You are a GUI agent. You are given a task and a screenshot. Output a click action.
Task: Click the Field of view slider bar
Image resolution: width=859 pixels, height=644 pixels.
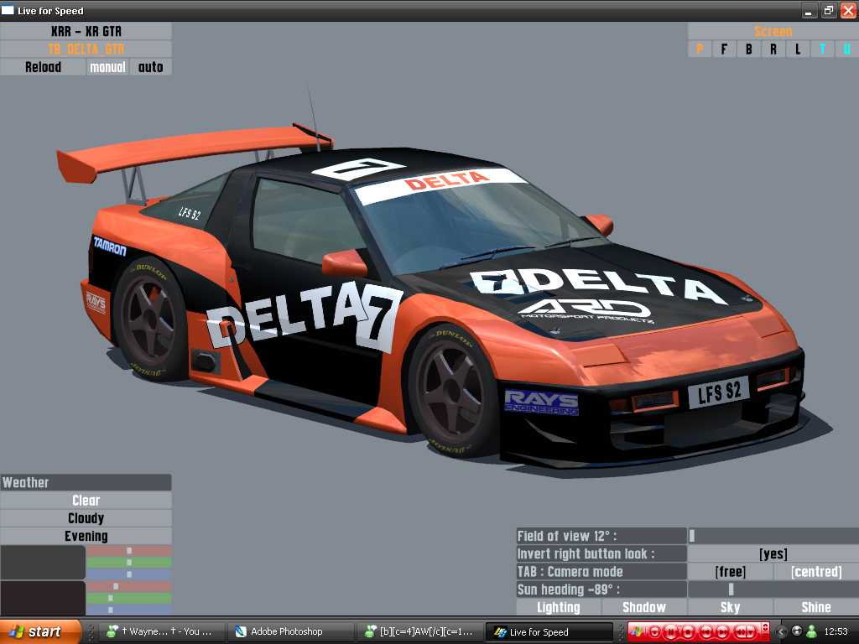pos(773,536)
